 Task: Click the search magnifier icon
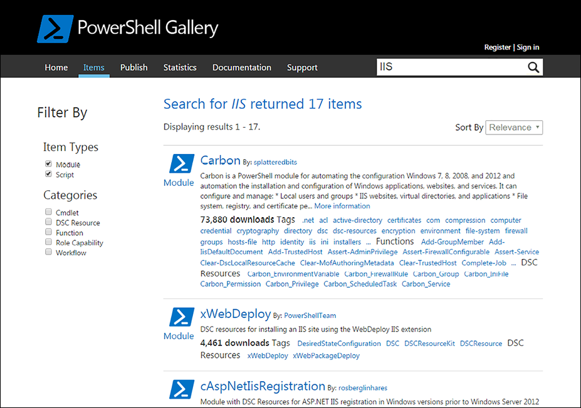click(x=533, y=68)
